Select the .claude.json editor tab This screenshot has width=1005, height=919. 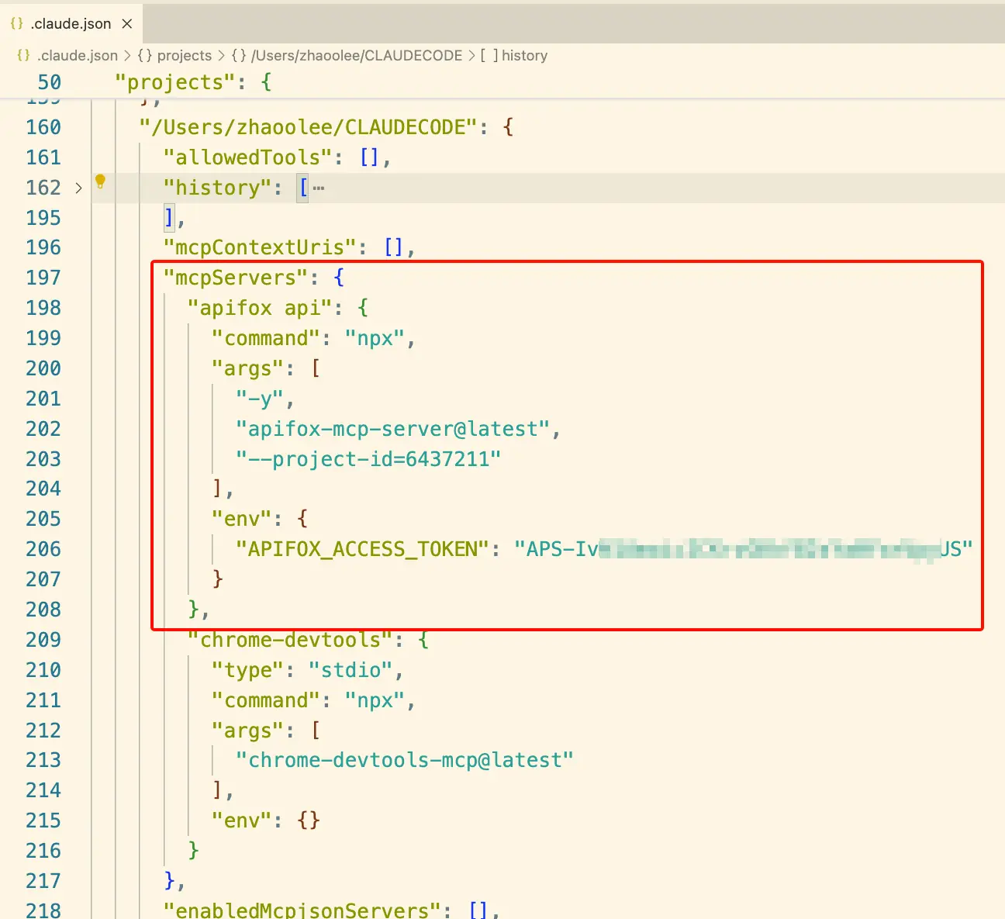point(71,24)
